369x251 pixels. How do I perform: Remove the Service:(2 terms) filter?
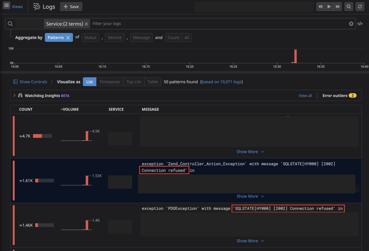86,24
